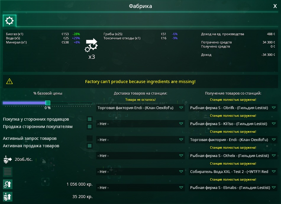The height and width of the screenshot is (204, 281).
Task: Enable Активный запрос товаров checkbox
Action: [x=90, y=138]
